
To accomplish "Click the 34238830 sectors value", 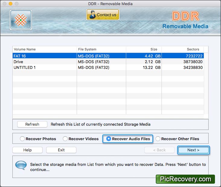I will 193,67.
